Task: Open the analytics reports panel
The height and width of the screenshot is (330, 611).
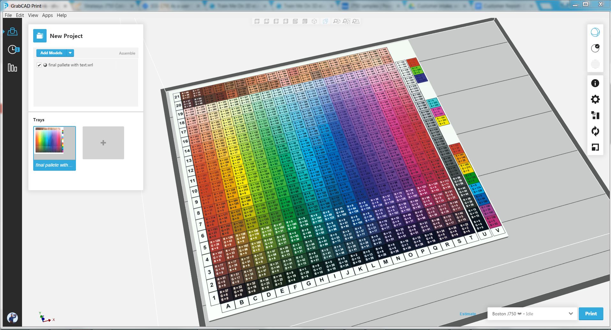Action: [12, 67]
